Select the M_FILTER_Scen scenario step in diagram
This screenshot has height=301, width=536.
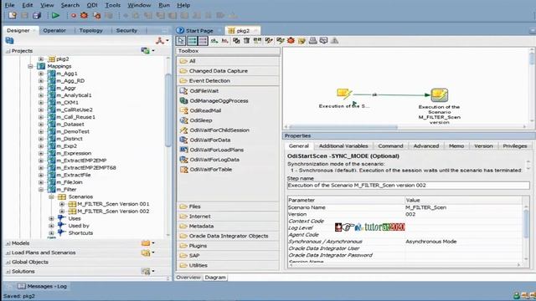coord(439,94)
